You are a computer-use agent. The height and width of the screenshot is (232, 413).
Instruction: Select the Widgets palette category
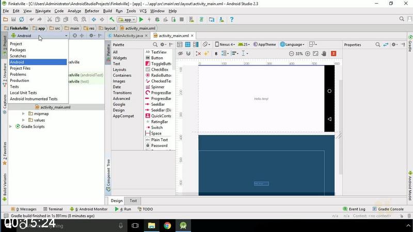tap(120, 58)
